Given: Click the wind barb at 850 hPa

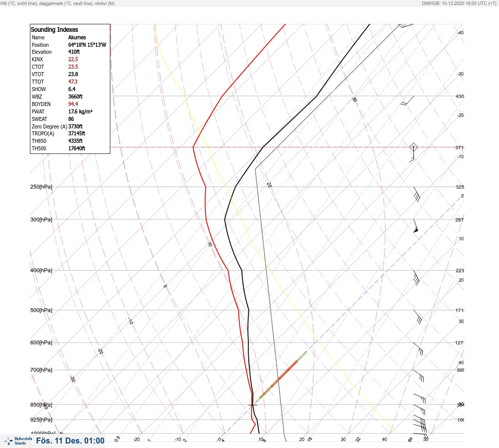Looking at the screenshot, I should point(419,410).
